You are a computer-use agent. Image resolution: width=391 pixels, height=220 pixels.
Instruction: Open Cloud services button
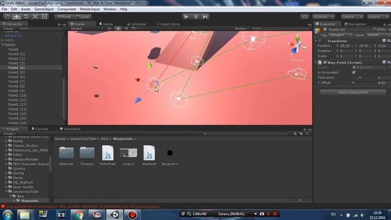pyautogui.click(x=304, y=16)
